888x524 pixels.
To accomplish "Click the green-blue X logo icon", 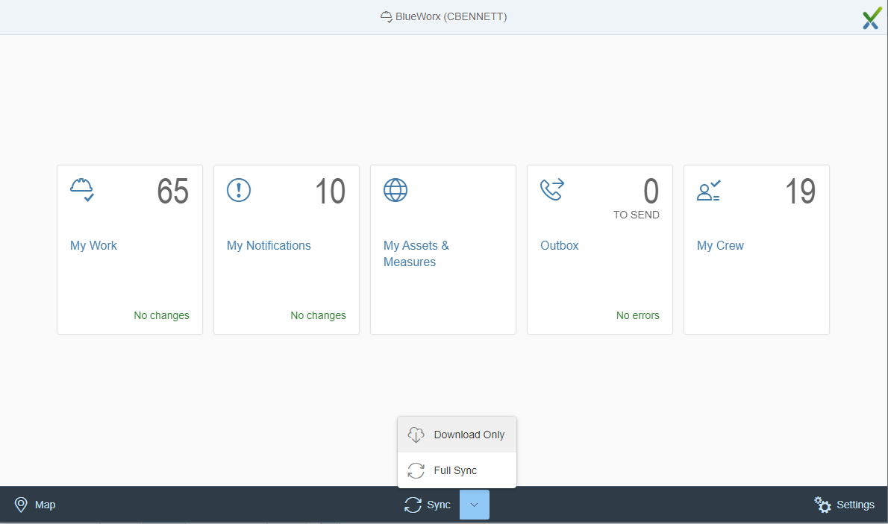I will click(872, 19).
